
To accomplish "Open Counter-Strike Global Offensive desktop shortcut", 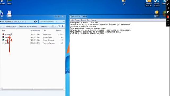I will point(149,3).
